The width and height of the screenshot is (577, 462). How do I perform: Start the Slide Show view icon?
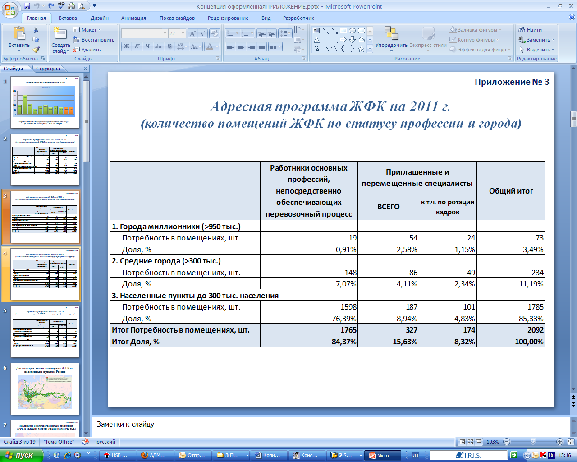(x=479, y=442)
